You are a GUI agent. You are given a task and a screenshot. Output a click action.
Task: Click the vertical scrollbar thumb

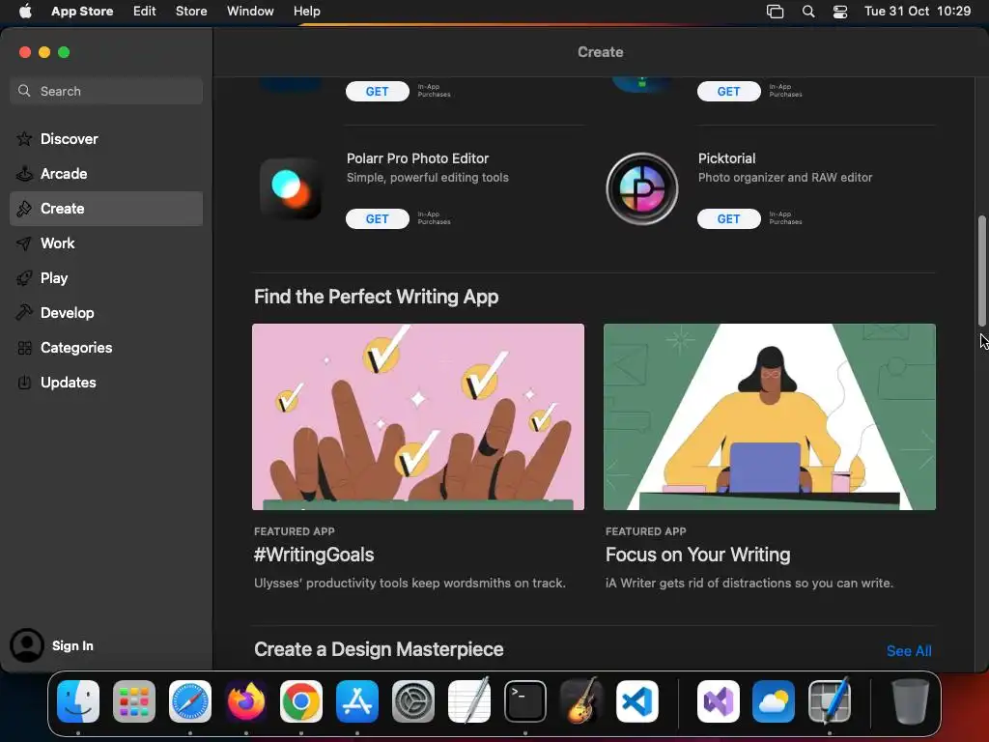(x=981, y=271)
